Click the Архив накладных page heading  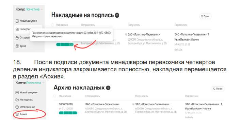(79, 88)
